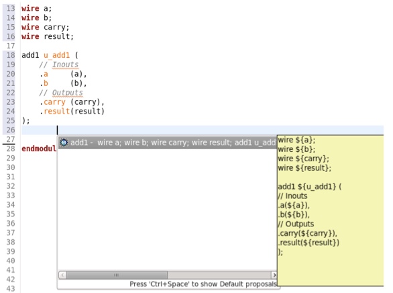This screenshot has height=293, width=393.
Task: Click the proposal list left scroll arrow
Action: [x=62, y=275]
